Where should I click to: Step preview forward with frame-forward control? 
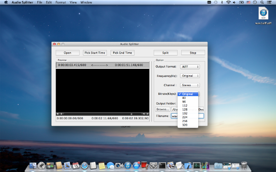tap(148, 114)
